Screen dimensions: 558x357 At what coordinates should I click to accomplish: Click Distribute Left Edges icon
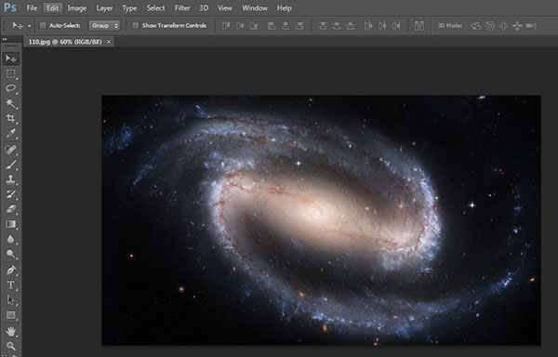point(368,26)
